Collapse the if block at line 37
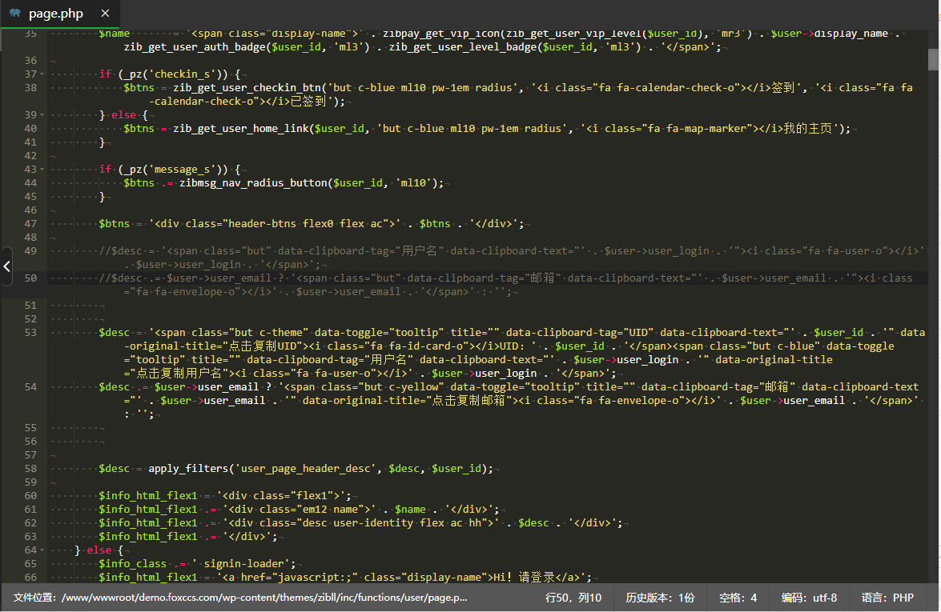Viewport: 941px width, 612px height. point(41,74)
